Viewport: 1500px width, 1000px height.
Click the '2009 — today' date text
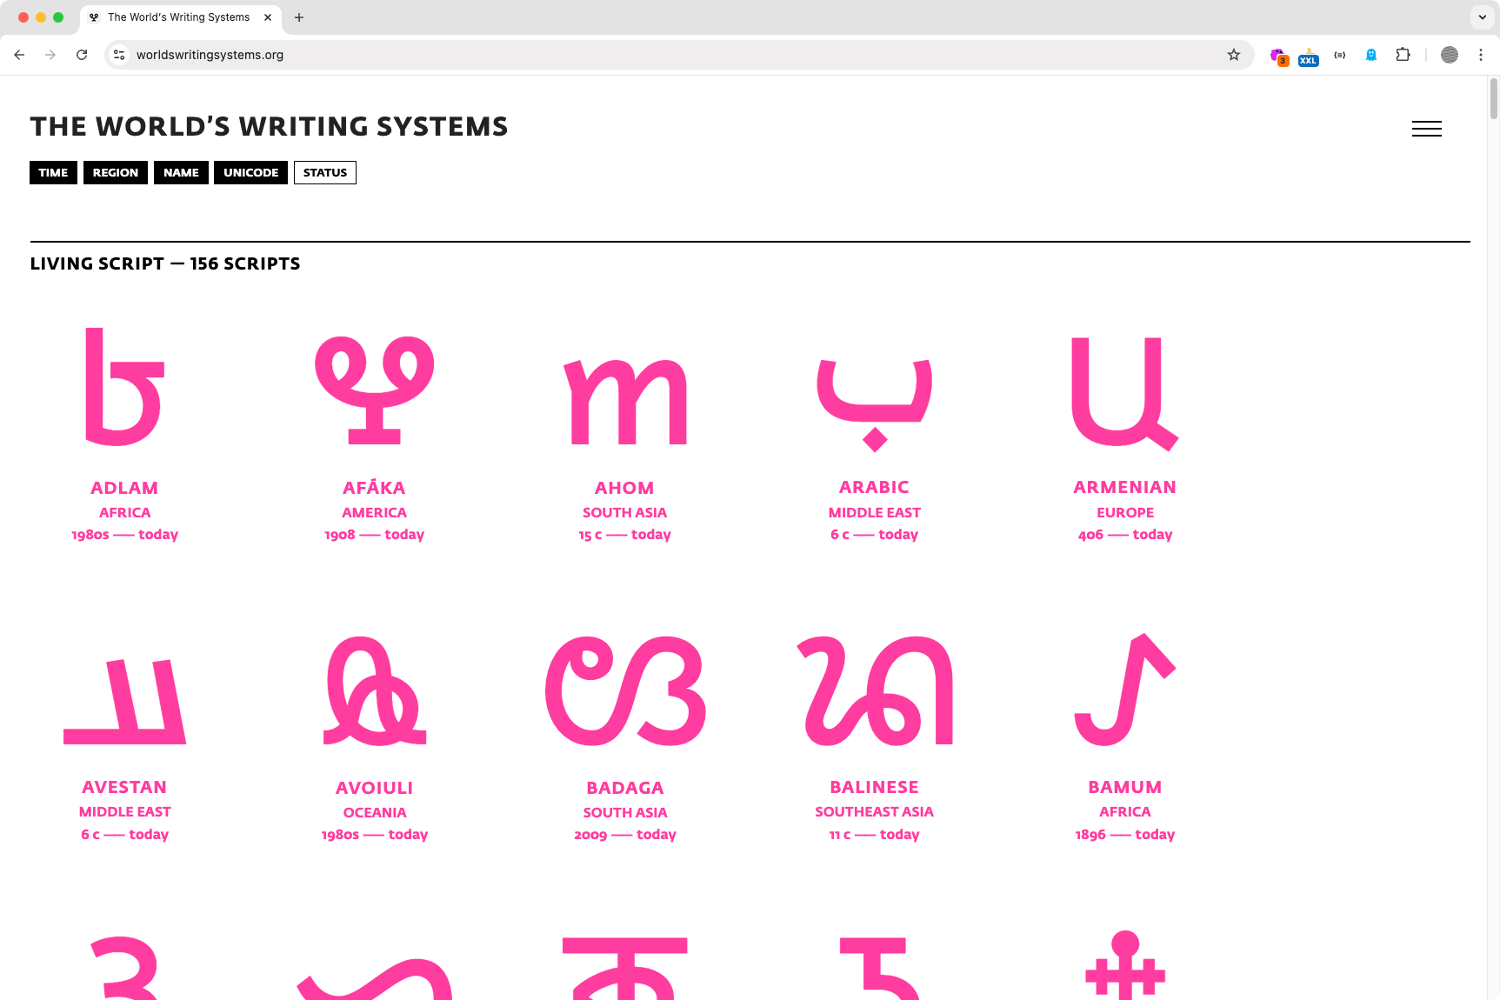pos(625,835)
